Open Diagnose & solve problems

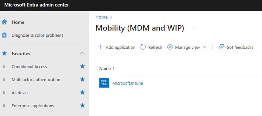click(x=37, y=36)
